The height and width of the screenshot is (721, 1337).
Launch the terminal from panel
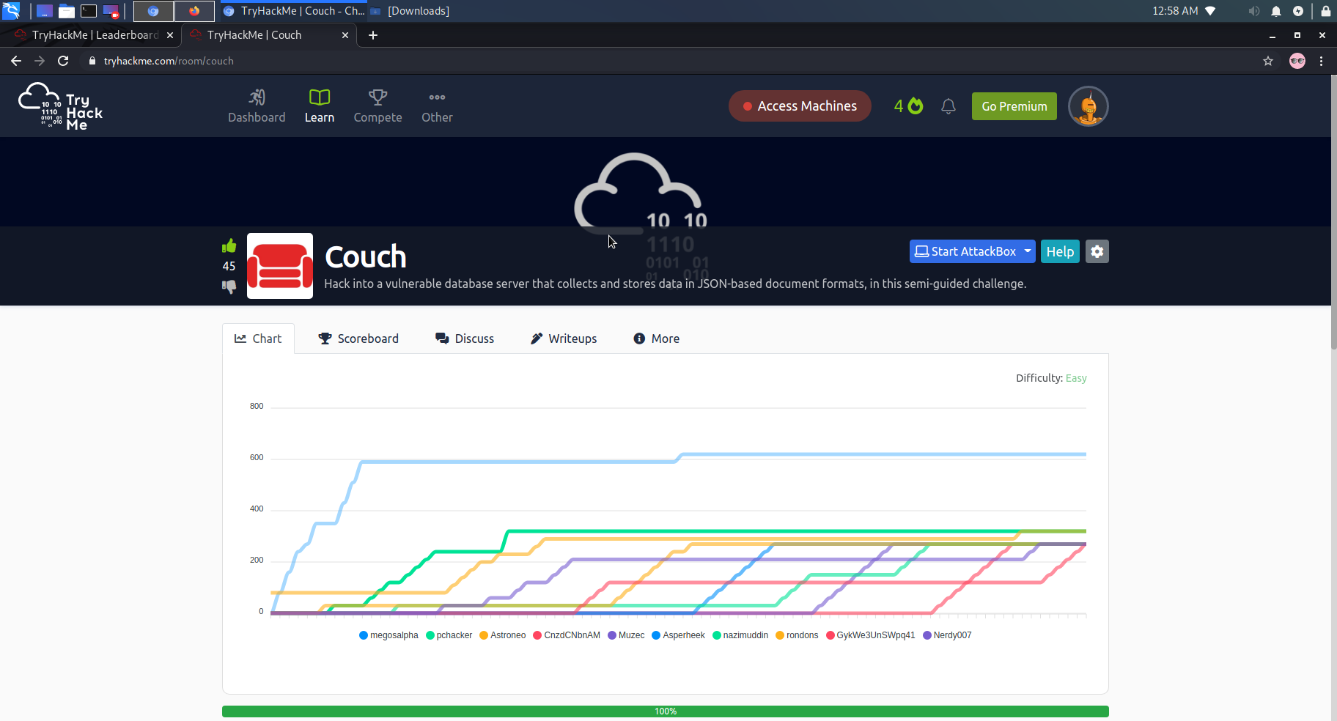[x=89, y=10]
